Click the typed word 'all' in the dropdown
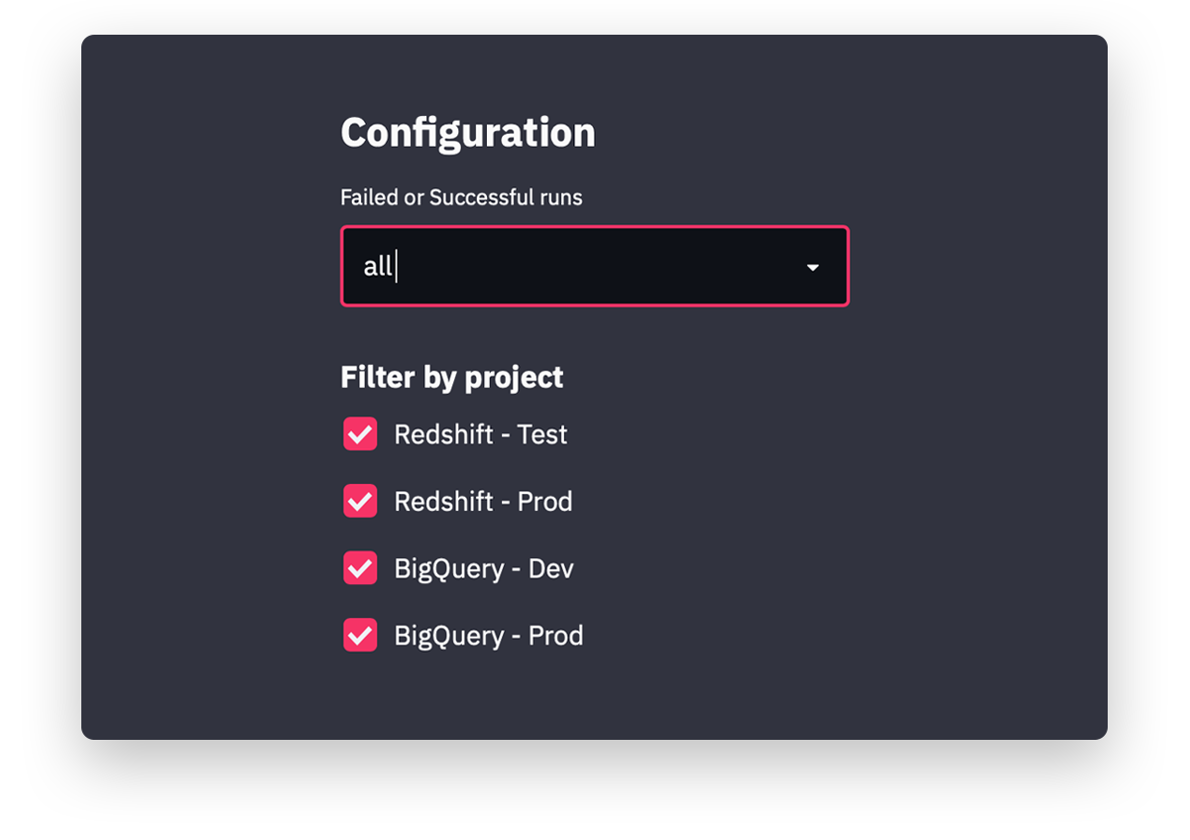This screenshot has width=1190, height=840. [378, 266]
